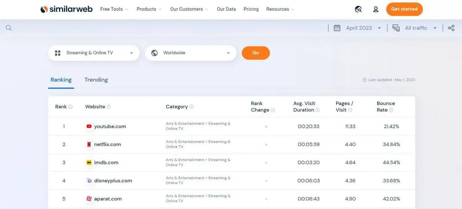Click the Get started button
The height and width of the screenshot is (209, 462).
(404, 9)
